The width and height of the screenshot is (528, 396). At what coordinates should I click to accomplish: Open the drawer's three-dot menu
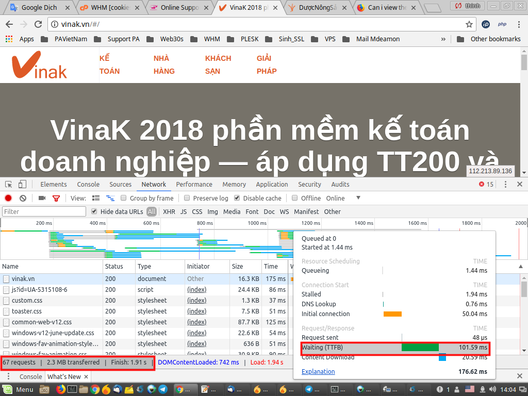[x=9, y=376]
